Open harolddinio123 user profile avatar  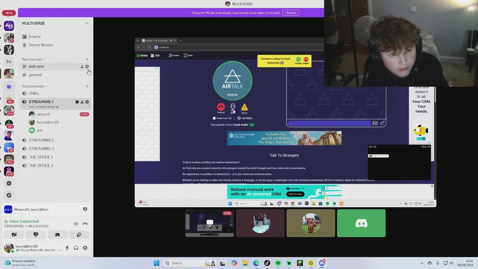9,248
